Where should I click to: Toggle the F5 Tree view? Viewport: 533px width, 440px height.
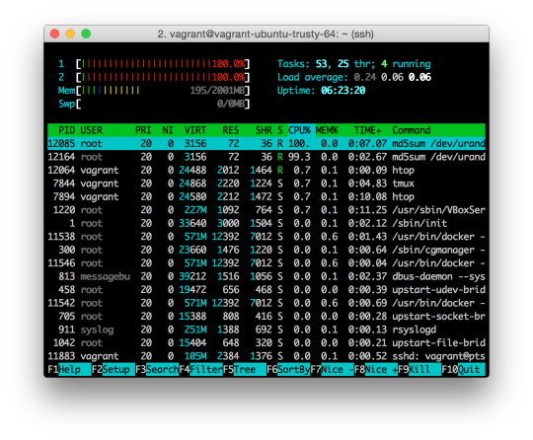coord(245,369)
